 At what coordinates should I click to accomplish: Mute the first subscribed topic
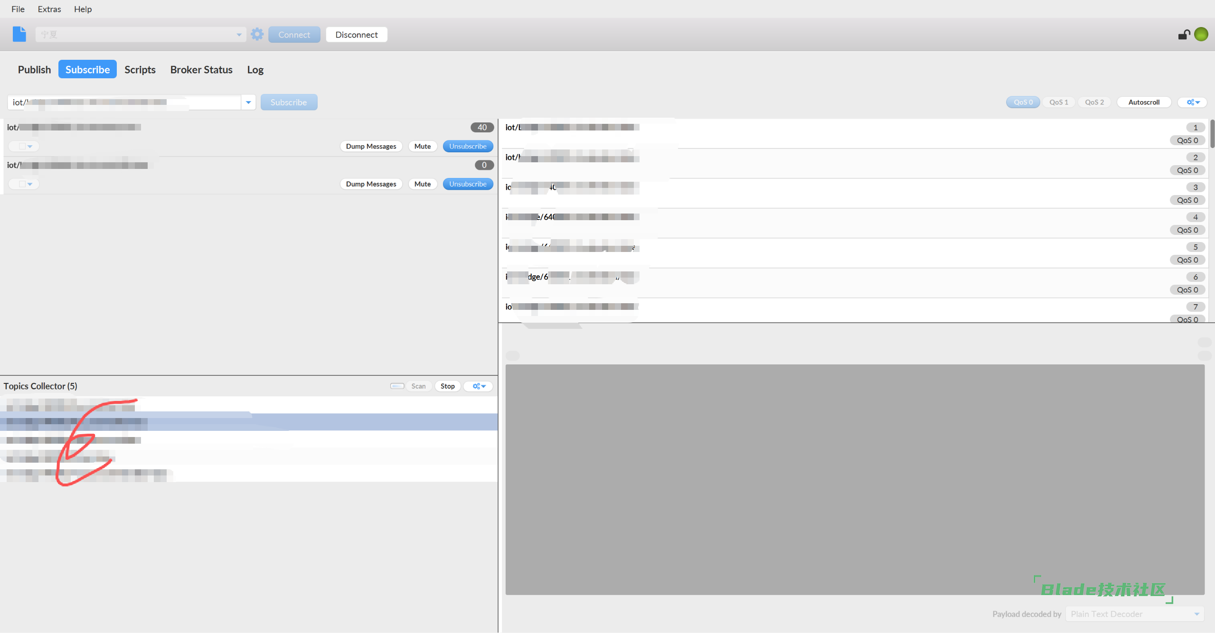point(422,146)
